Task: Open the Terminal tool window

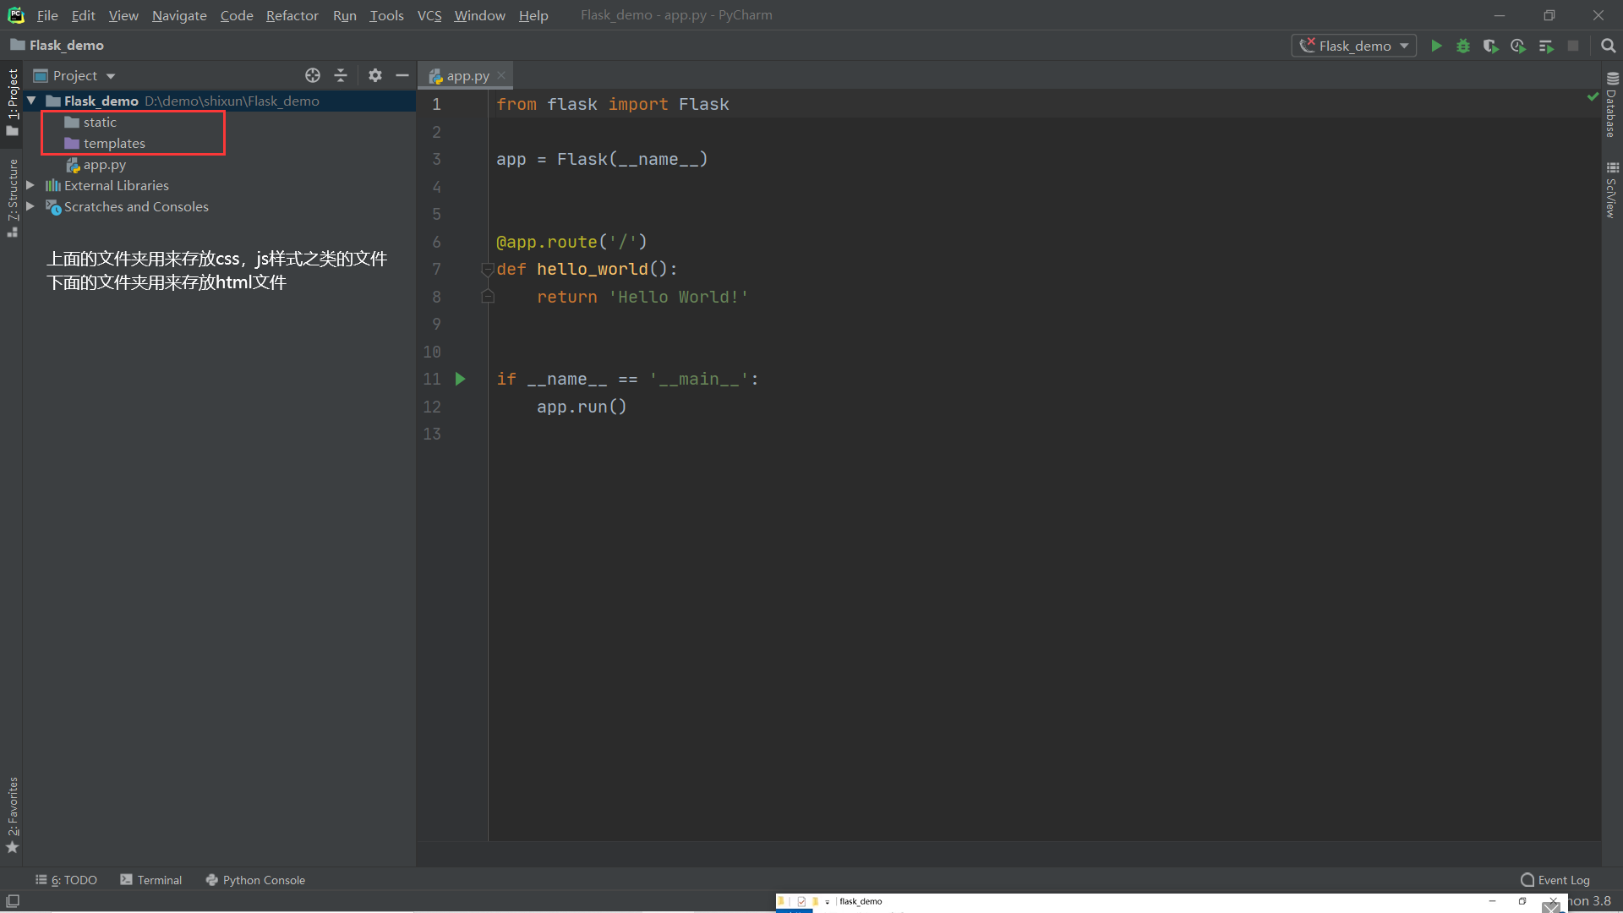Action: [151, 880]
